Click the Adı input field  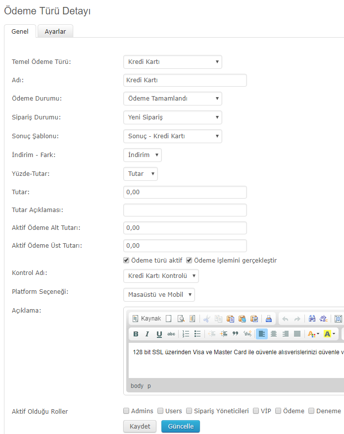[x=185, y=80]
